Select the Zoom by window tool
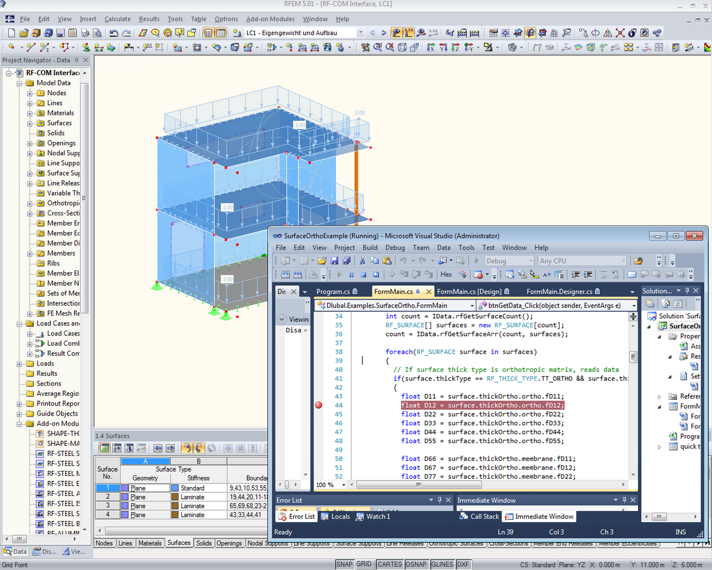The width and height of the screenshot is (712, 570). (x=378, y=48)
